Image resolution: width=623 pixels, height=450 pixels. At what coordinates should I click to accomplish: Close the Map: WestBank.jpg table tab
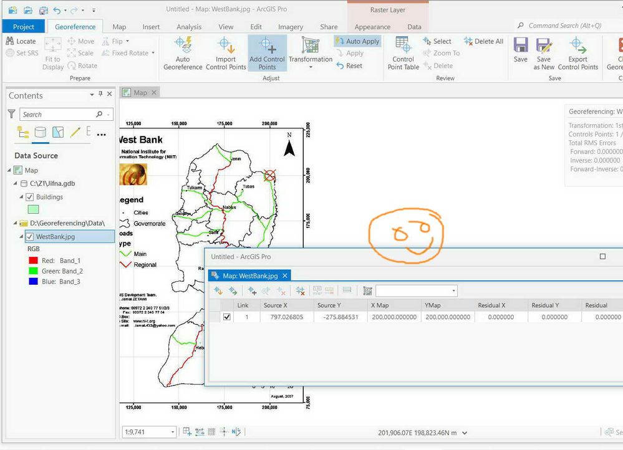coord(285,275)
